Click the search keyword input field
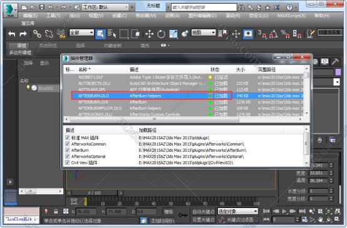 (x=204, y=7)
